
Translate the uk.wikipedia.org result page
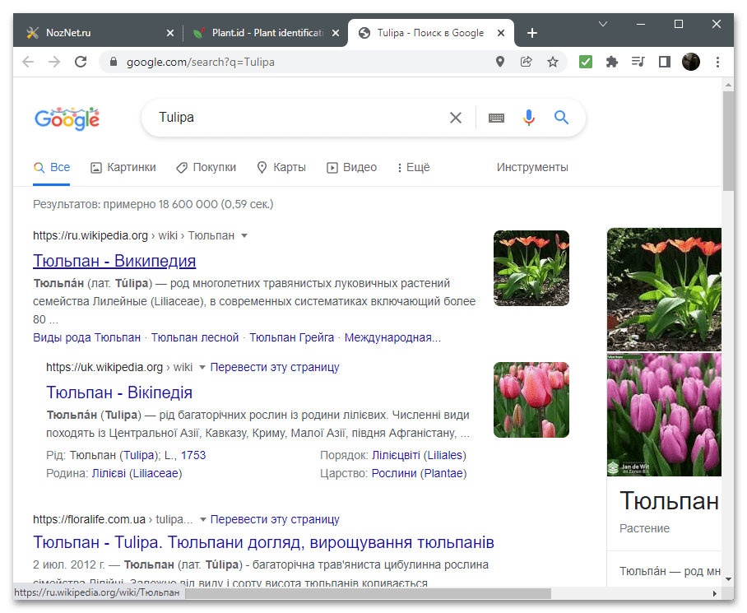pyautogui.click(x=275, y=367)
